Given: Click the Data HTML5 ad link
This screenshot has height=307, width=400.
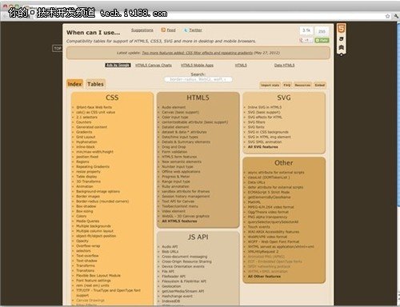Looking at the screenshot, I should [284, 65].
